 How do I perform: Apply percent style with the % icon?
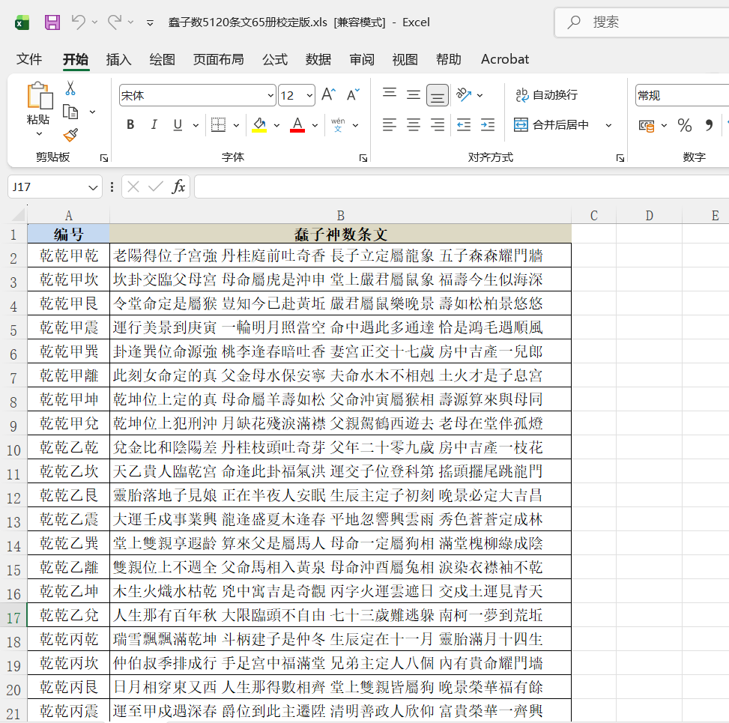[x=684, y=125]
